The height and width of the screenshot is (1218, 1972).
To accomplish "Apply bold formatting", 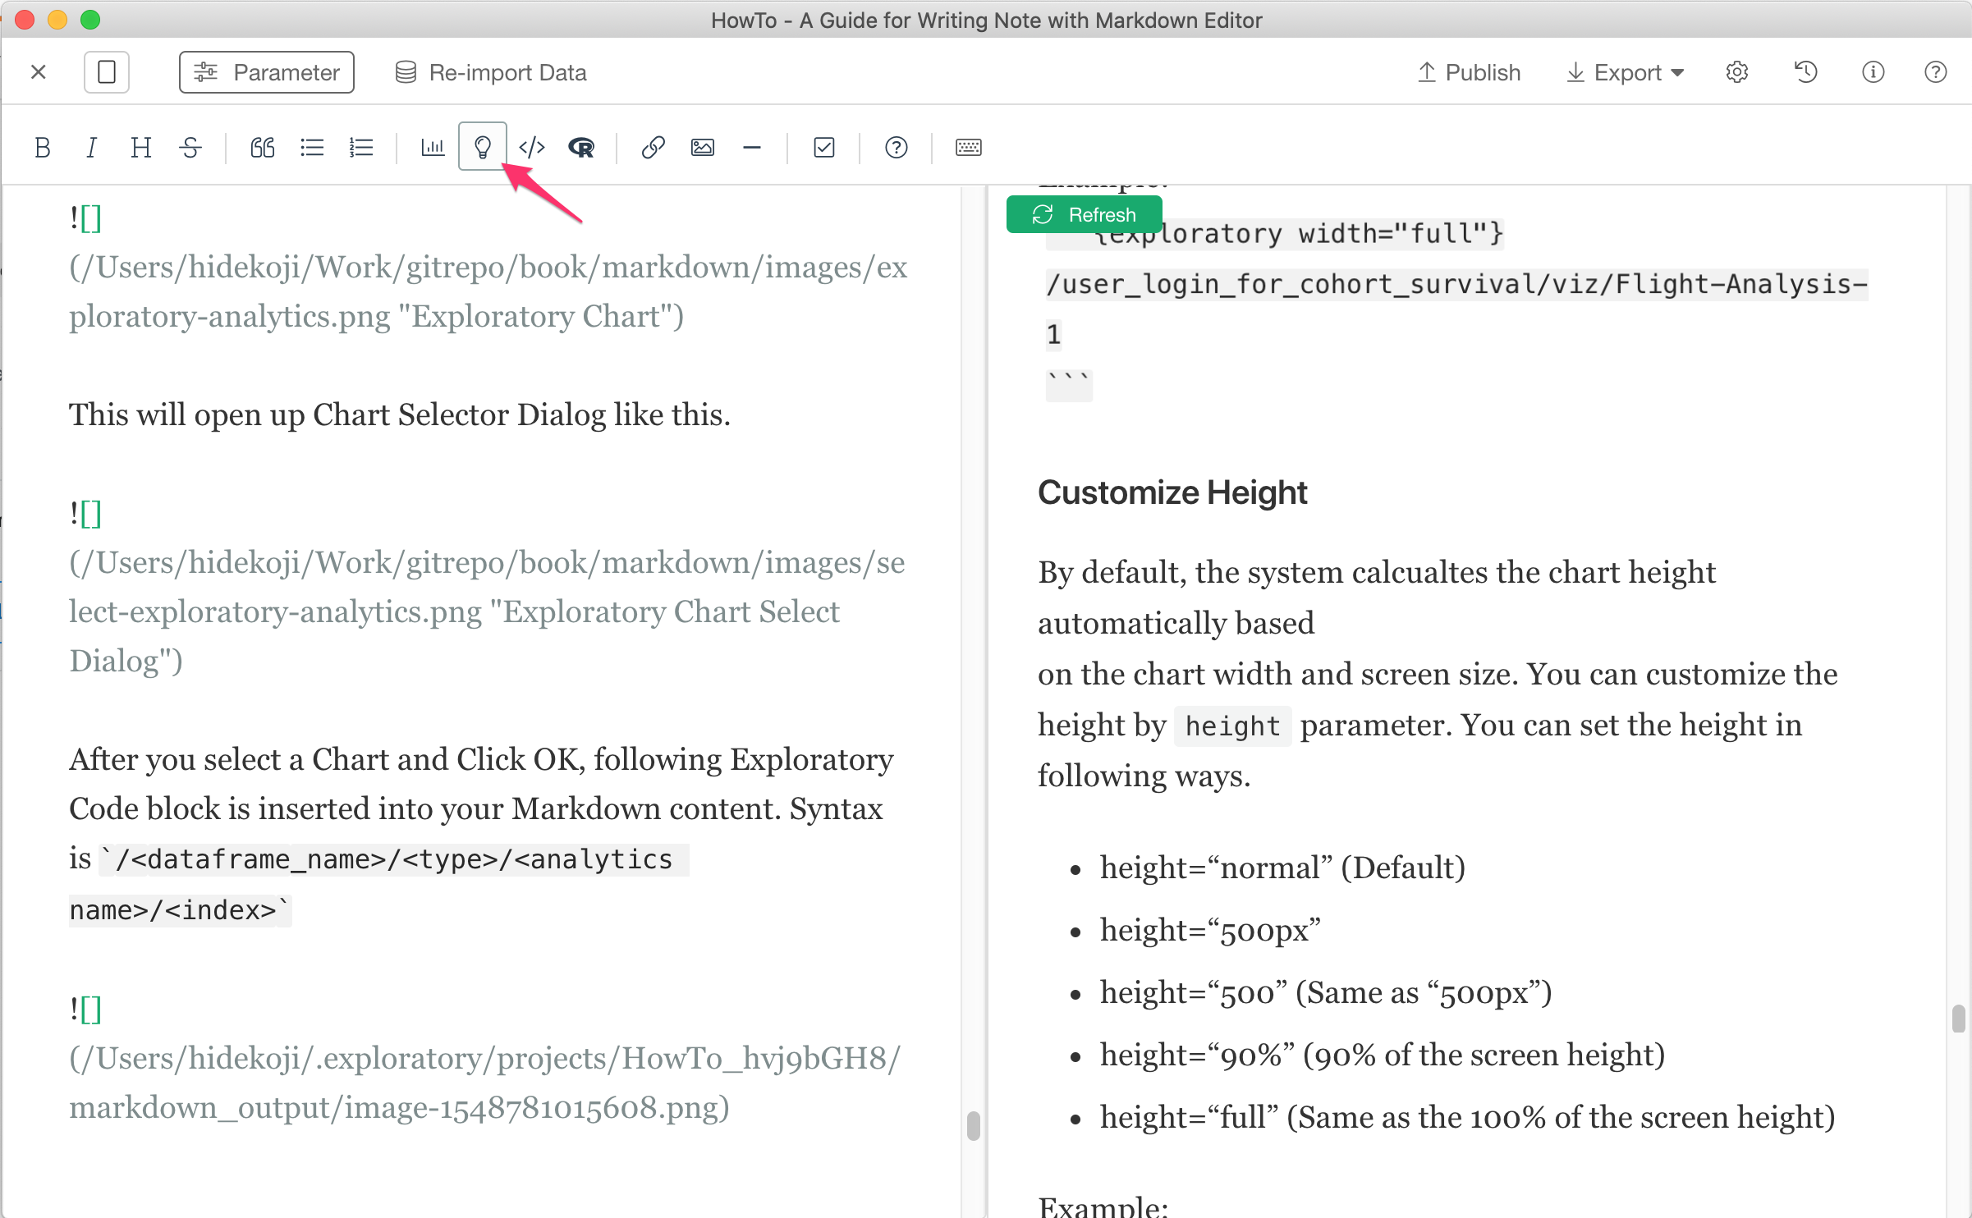I will 43,148.
